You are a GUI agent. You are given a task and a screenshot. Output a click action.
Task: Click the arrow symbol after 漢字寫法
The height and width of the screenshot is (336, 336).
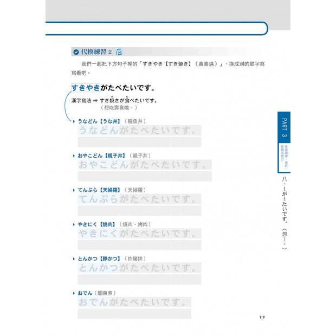tap(95, 100)
